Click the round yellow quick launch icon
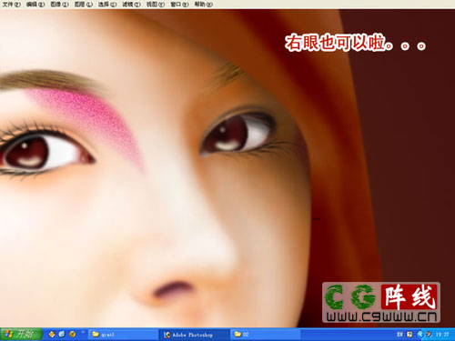This screenshot has width=455, height=341. tap(72, 335)
